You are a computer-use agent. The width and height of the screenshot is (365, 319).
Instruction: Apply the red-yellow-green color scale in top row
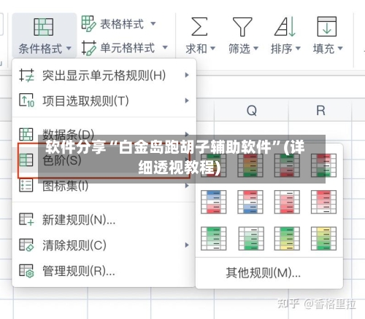point(250,165)
